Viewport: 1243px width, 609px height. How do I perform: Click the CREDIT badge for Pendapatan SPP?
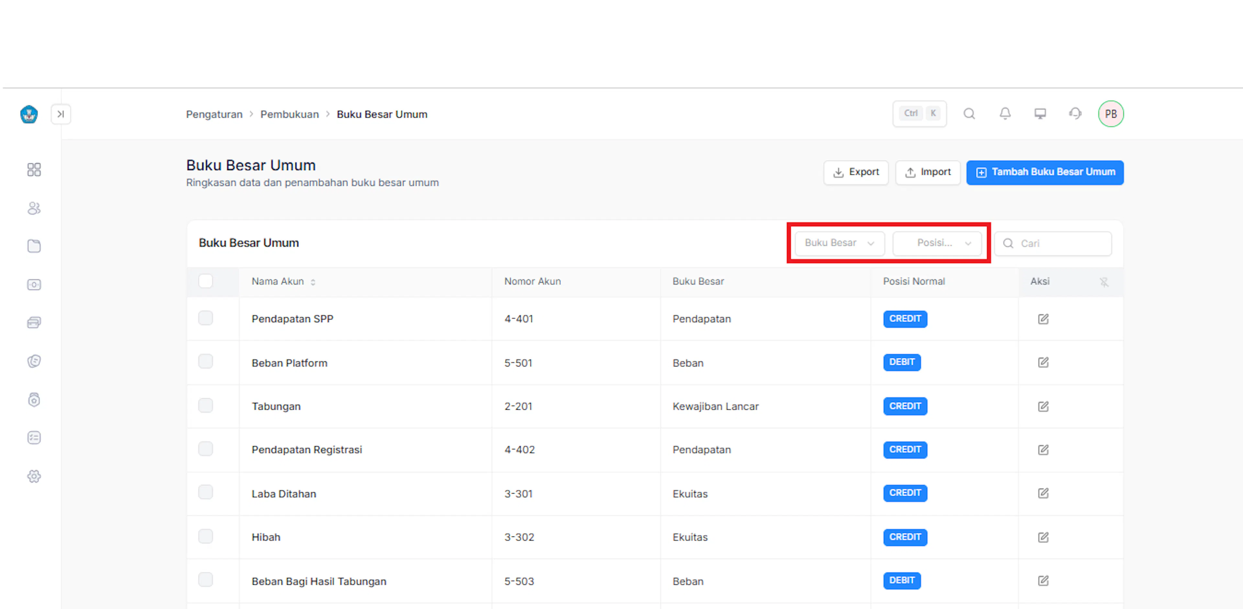tap(905, 319)
